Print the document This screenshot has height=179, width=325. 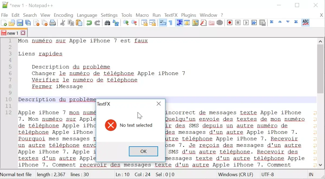point(53,23)
